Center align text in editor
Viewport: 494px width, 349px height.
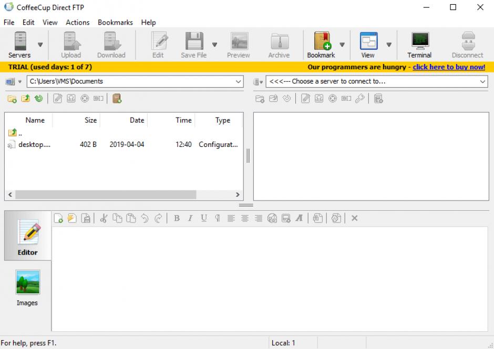(x=245, y=218)
